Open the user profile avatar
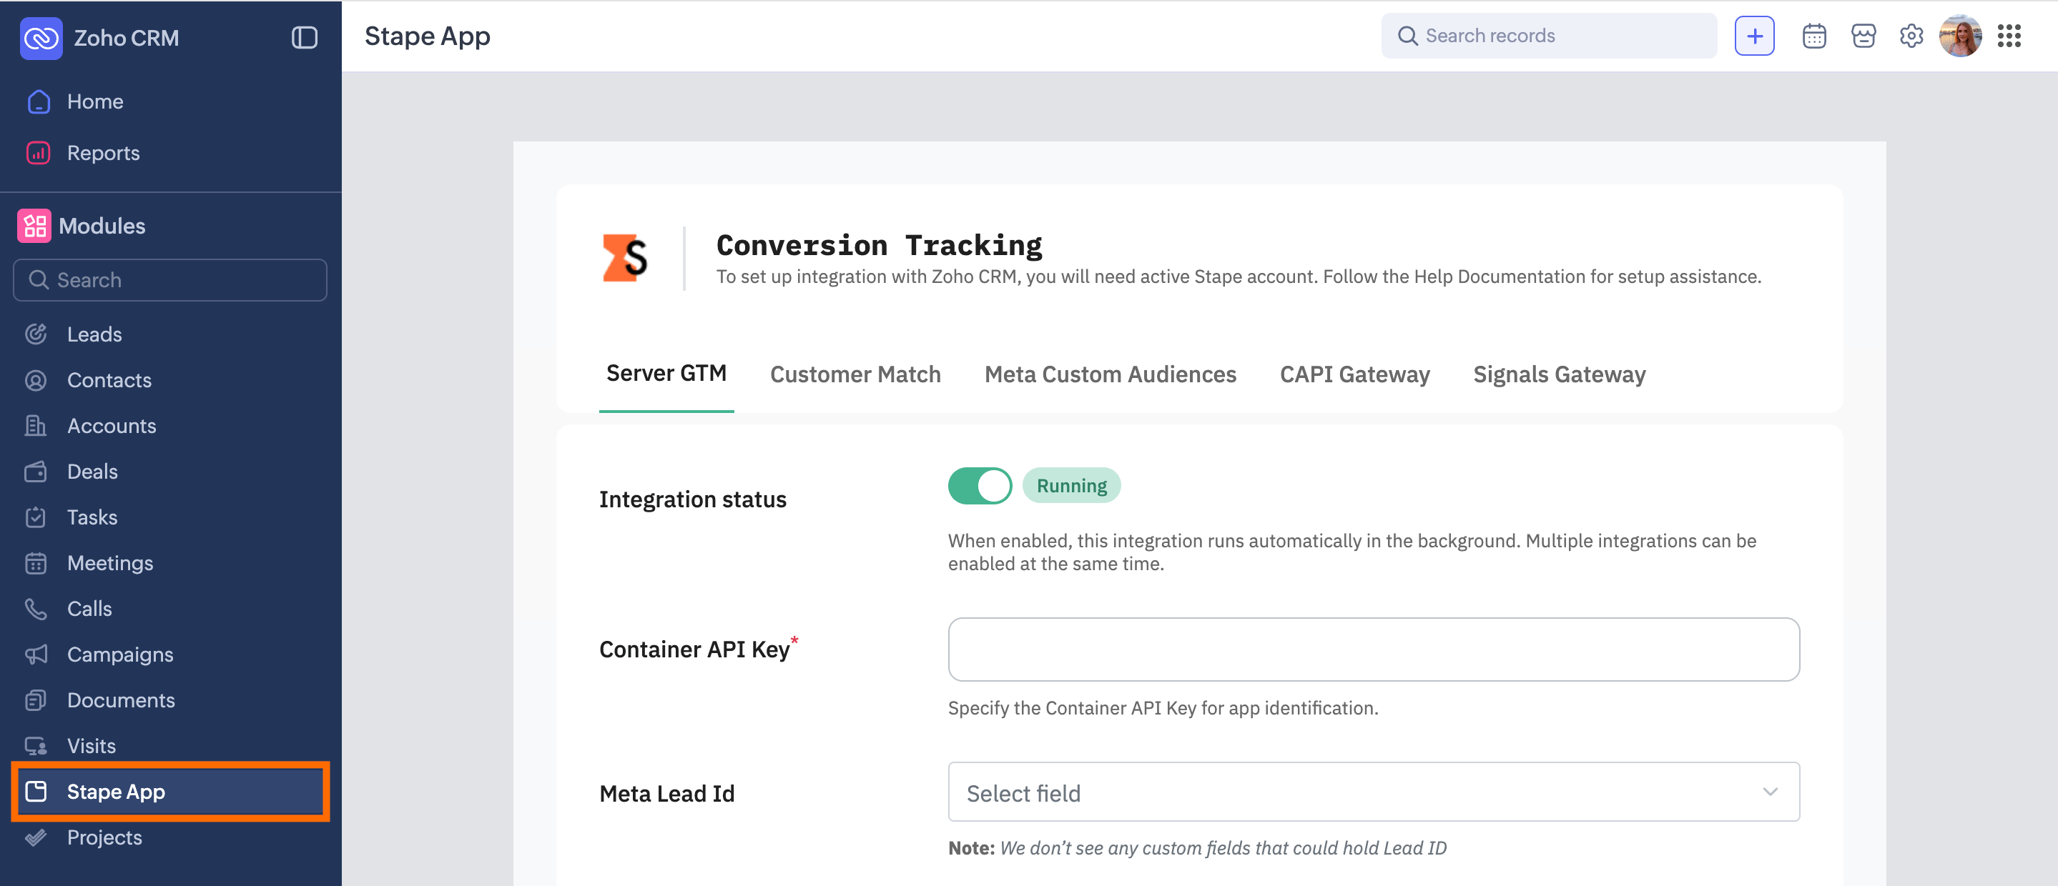Screen dimensions: 2058x886 coord(1960,36)
